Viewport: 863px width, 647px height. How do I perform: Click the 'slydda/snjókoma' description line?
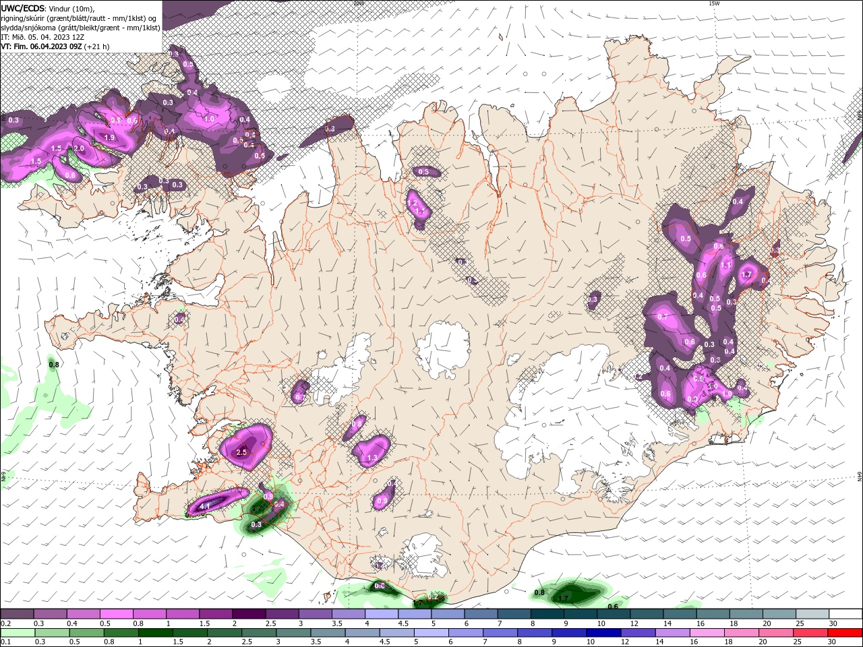80,28
